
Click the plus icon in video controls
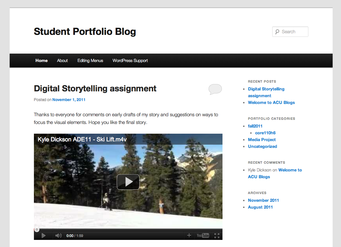coord(189,236)
